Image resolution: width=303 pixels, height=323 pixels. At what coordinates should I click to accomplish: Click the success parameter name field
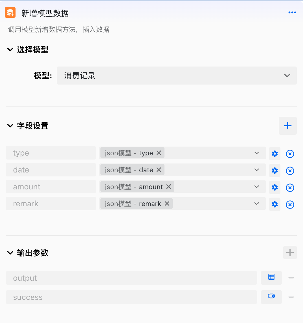[131, 297]
